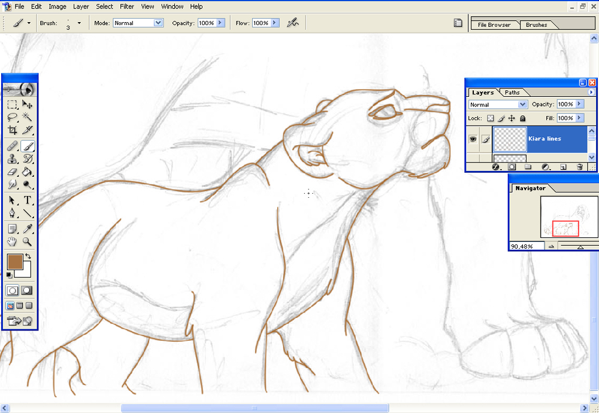The height and width of the screenshot is (413, 599).
Task: Click the brown foreground color swatch
Action: (14, 262)
